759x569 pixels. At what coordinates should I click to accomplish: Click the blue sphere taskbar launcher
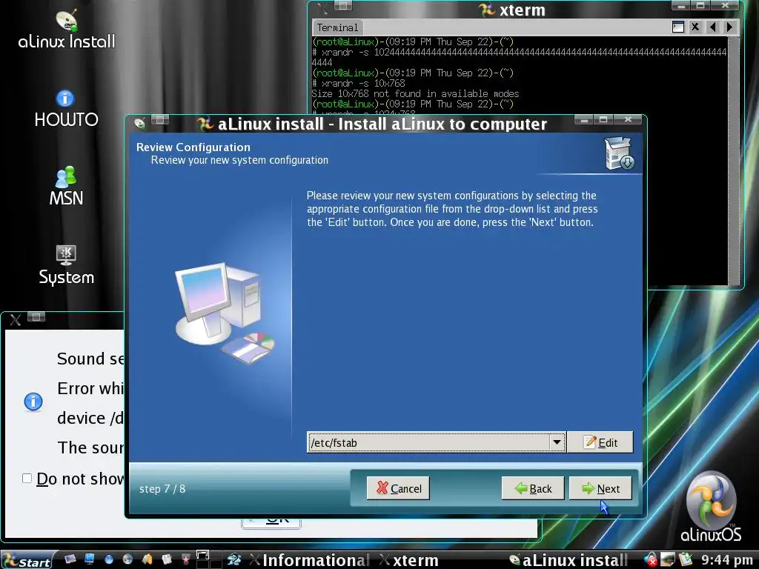pos(109,560)
